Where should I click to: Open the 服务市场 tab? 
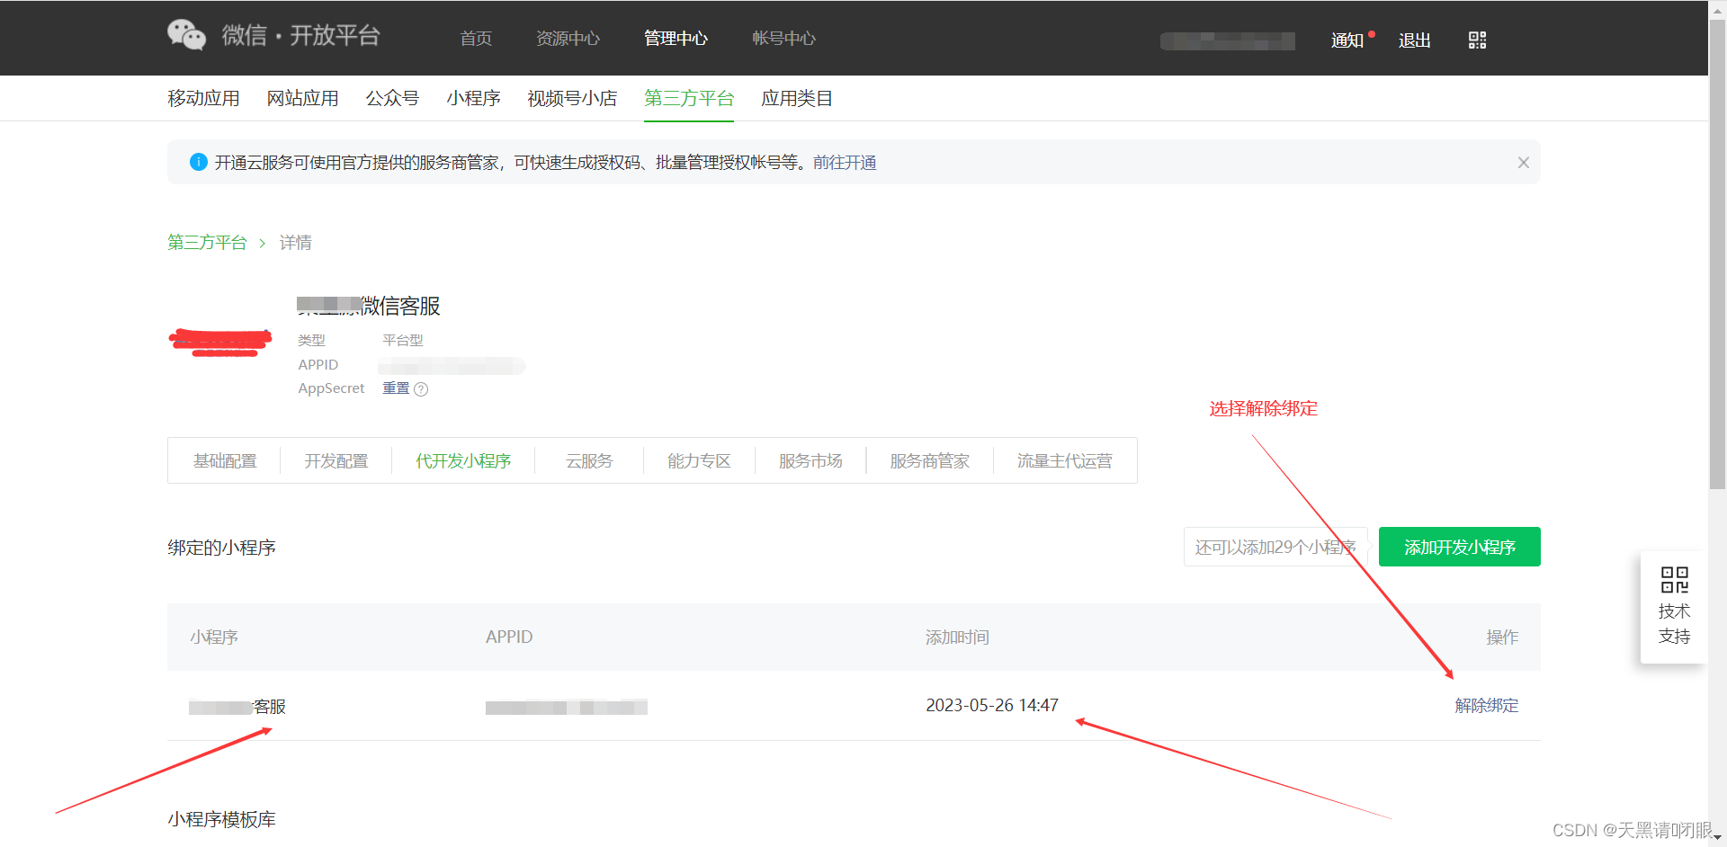click(810, 461)
